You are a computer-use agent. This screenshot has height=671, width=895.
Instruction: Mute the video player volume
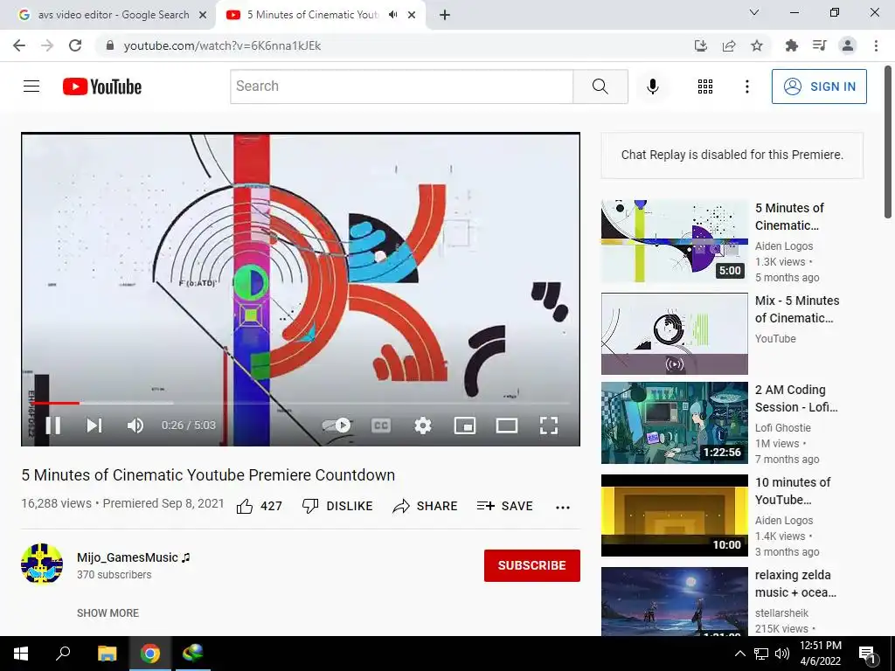(135, 425)
